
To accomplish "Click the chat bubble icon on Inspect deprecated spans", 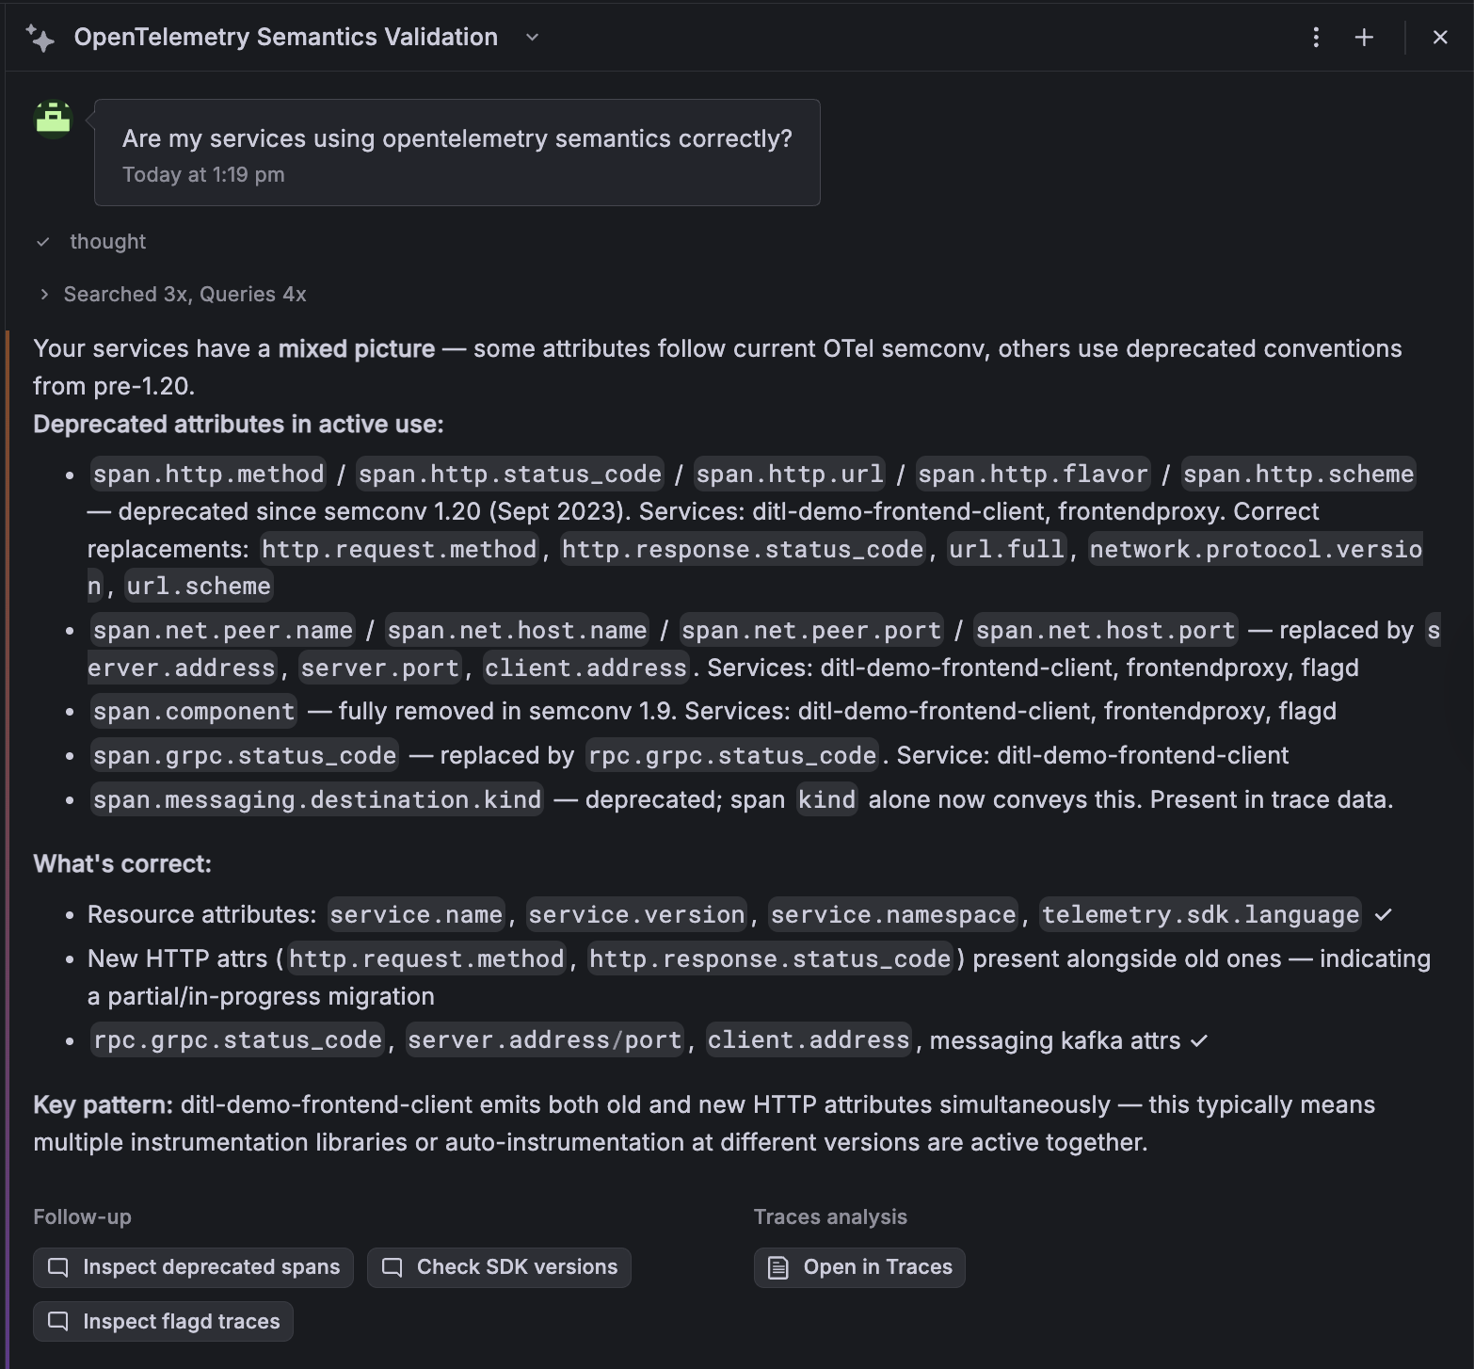I will click(58, 1266).
